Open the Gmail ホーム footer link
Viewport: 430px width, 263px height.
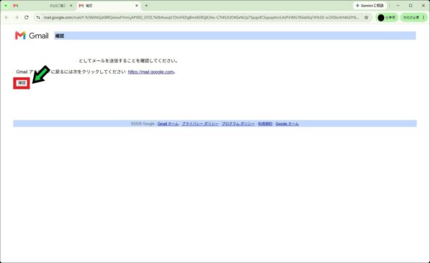tap(168, 124)
